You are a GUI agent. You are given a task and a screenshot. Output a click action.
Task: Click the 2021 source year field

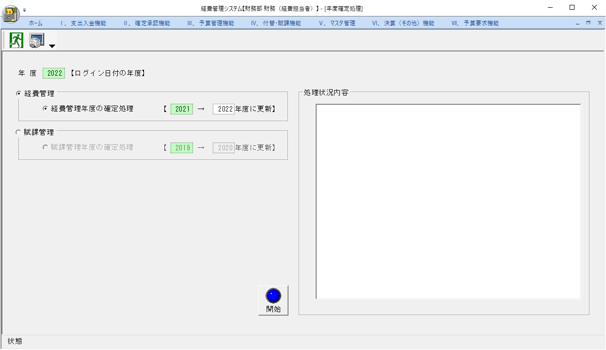point(182,109)
